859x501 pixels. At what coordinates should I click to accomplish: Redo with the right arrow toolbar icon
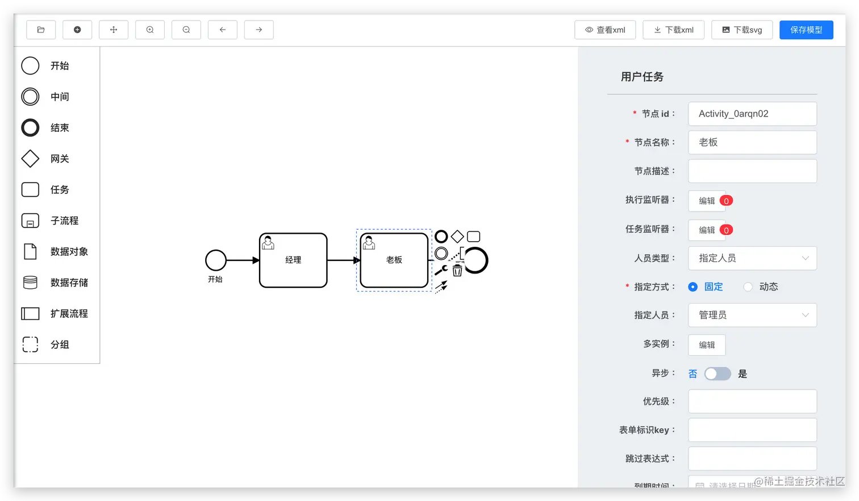click(x=259, y=30)
